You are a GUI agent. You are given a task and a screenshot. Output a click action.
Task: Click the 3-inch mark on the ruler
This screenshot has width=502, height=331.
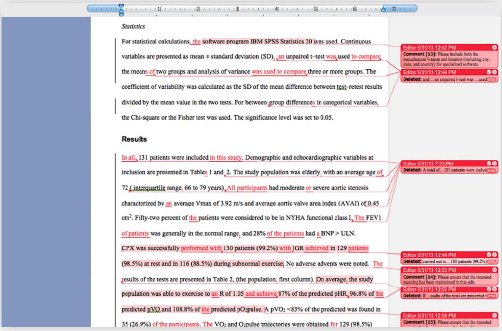tap(237, 8)
